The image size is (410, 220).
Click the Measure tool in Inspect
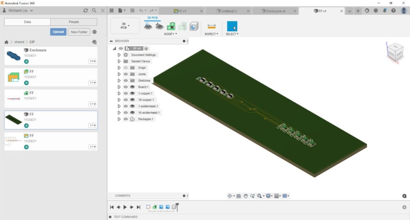point(211,26)
